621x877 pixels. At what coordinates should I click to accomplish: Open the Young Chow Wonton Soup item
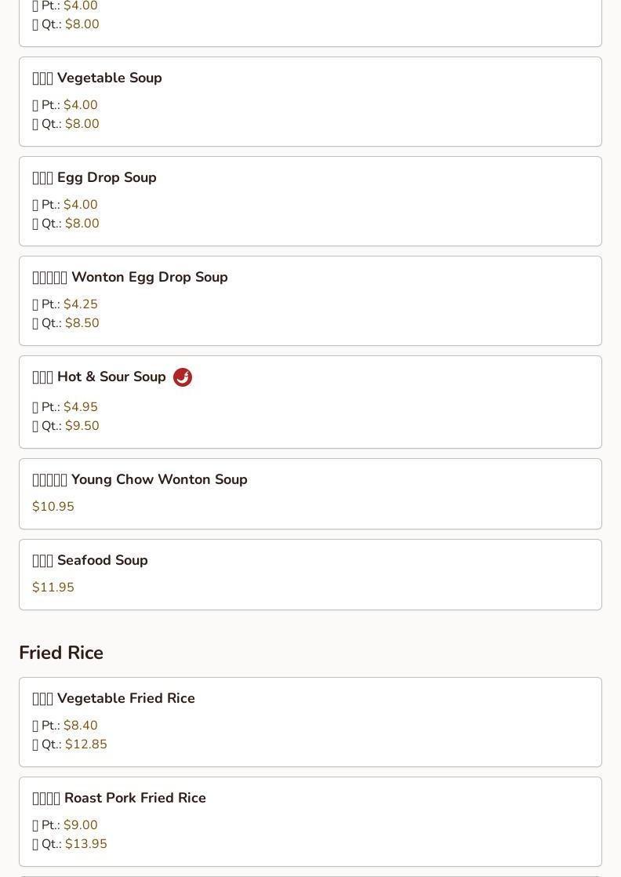(140, 479)
